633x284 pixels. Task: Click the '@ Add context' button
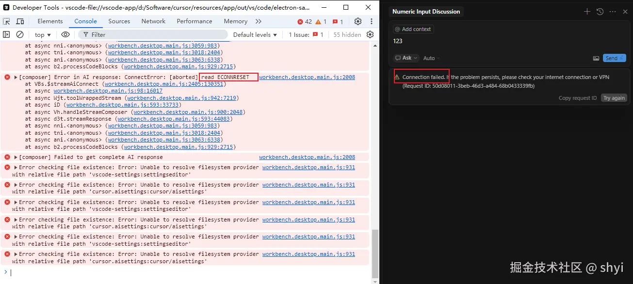coord(413,29)
